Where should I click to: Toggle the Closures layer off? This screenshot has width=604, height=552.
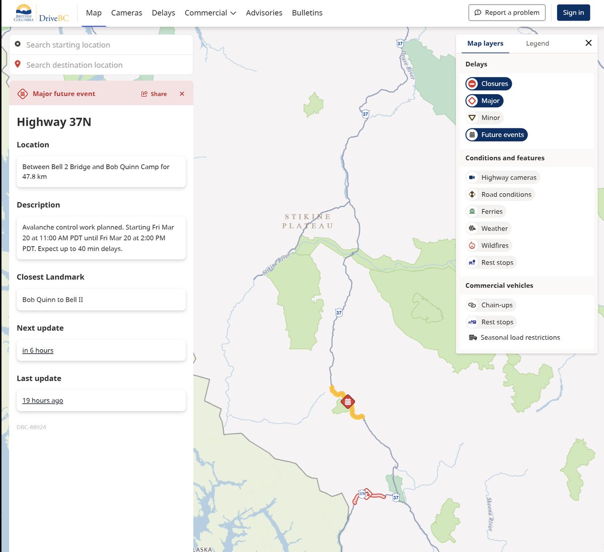click(x=488, y=84)
